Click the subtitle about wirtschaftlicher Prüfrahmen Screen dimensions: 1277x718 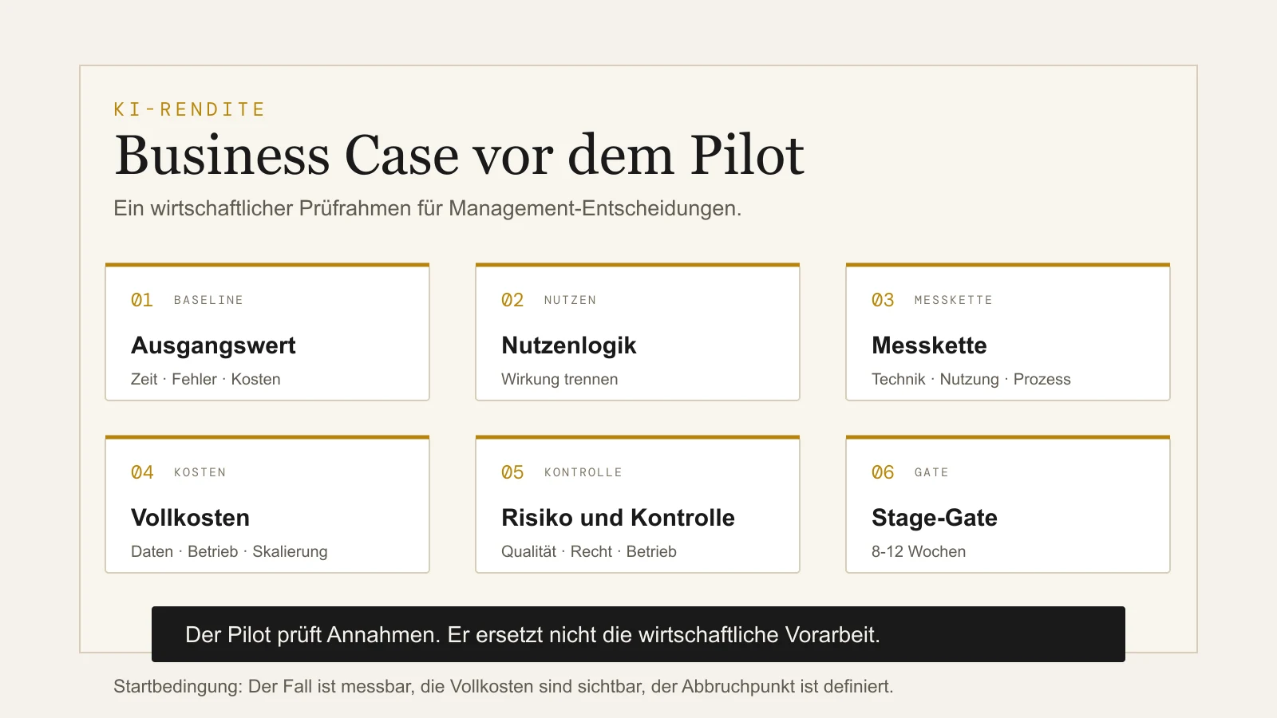point(428,208)
